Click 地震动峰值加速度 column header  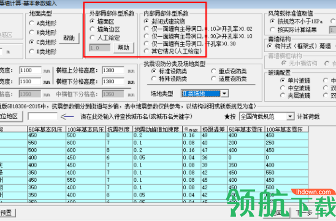(x=158, y=129)
